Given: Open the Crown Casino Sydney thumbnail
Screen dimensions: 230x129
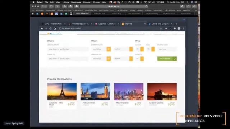Looking at the screenshot, I should click(162, 92).
